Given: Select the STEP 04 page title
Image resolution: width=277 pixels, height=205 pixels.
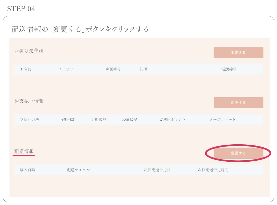Looking at the screenshot, I should [22, 9].
